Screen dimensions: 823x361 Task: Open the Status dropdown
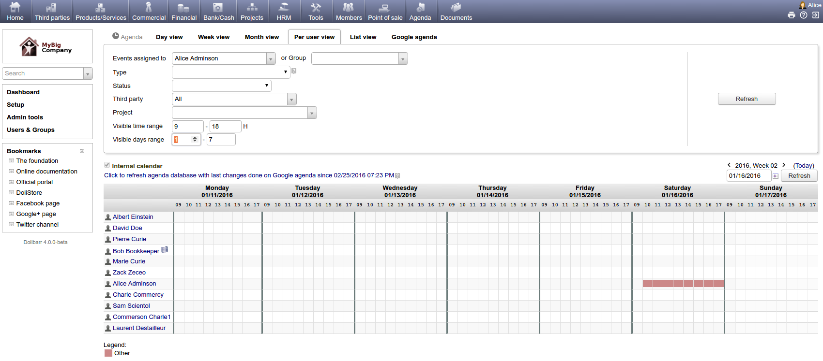(222, 86)
